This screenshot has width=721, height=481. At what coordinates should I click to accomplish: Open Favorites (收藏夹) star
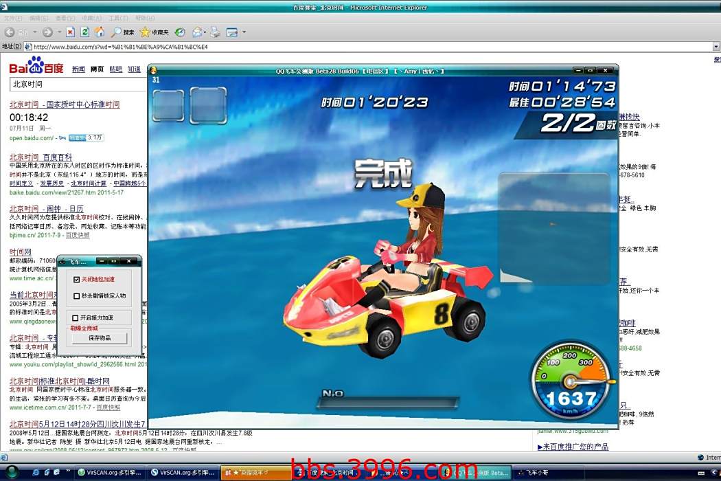154,32
